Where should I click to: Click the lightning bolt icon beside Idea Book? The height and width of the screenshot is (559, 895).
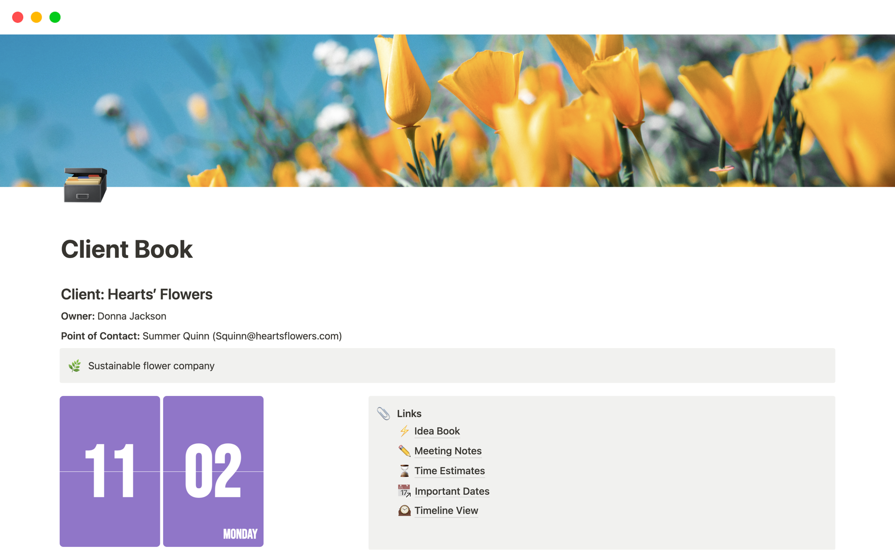(x=404, y=431)
